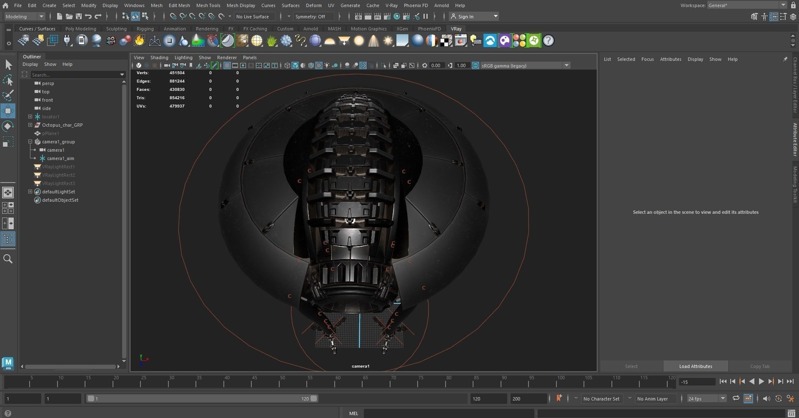Open the 24 fps frame rate dropdown

coord(707,398)
